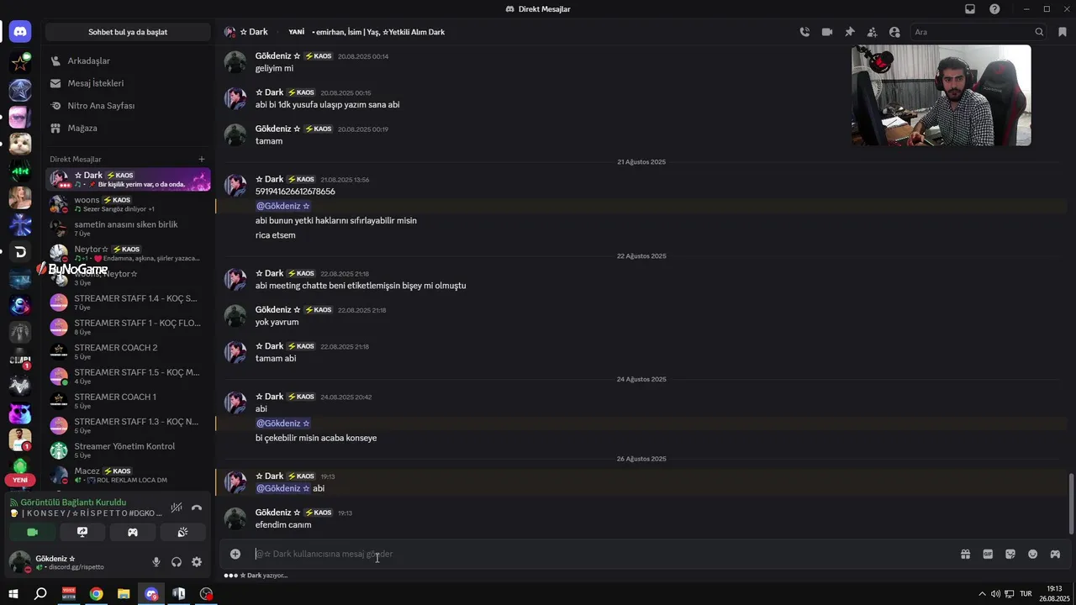Open the Arkadaşlar tab
Image resolution: width=1076 pixels, height=605 pixels.
(88, 60)
